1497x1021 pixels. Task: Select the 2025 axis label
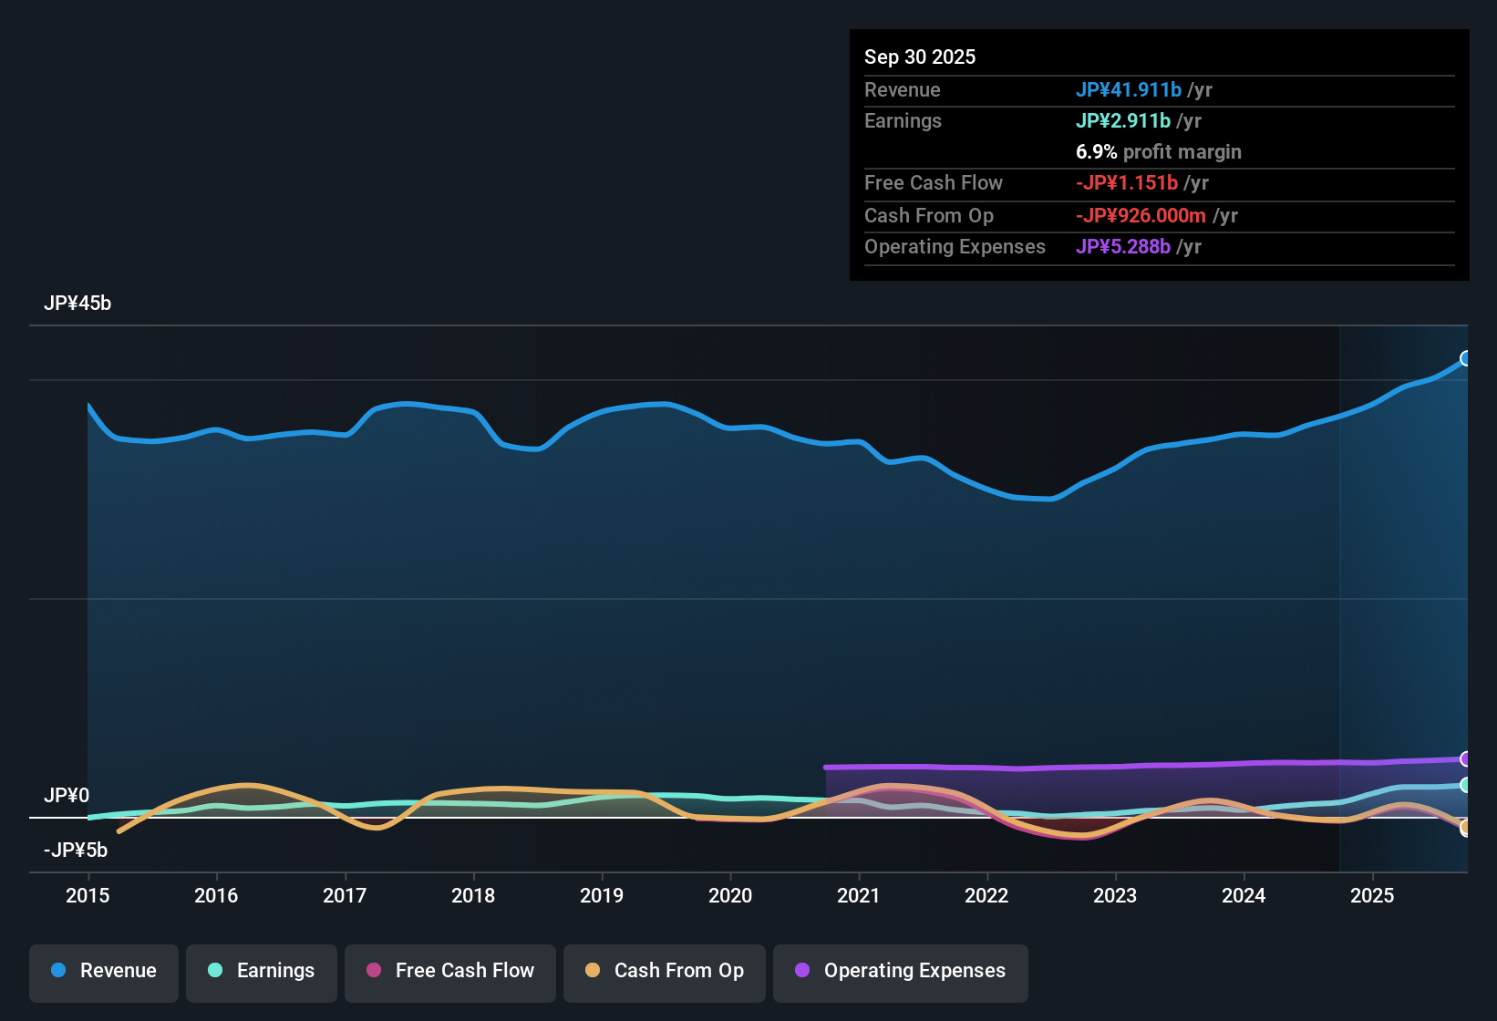1373,896
